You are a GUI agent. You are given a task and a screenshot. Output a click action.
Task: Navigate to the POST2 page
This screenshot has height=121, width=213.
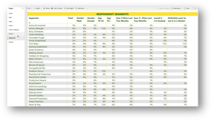pos(11,34)
